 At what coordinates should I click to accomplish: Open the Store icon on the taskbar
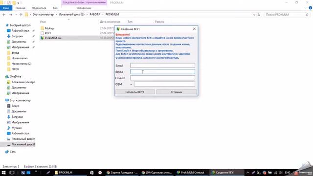91,173
